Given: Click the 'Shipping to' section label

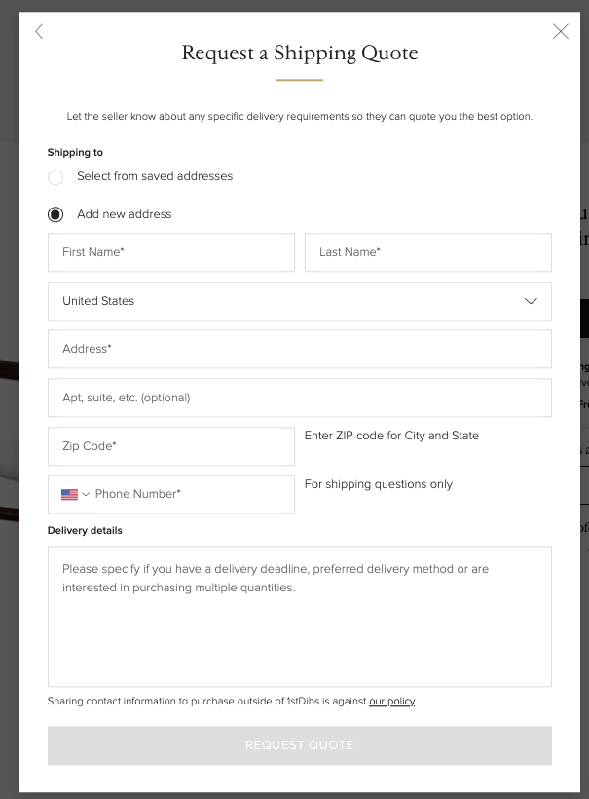Looking at the screenshot, I should pos(75,152).
